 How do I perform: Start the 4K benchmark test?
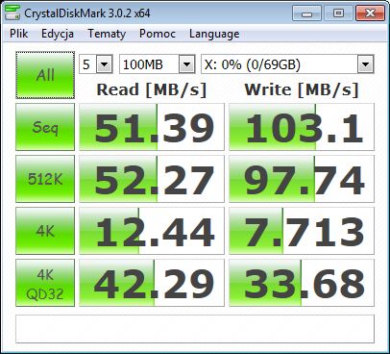tap(45, 231)
